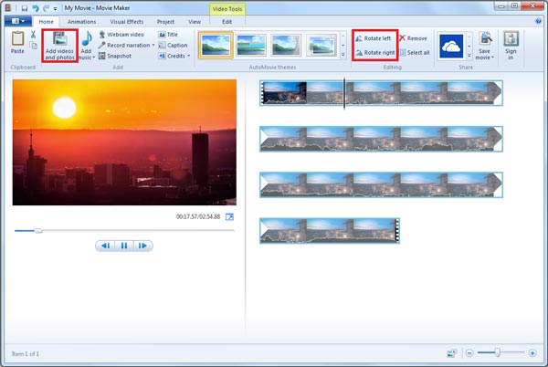Open the Video Tools Edit tab
This screenshot has height=367, width=548.
pos(227,22)
